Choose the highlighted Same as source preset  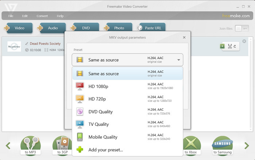click(x=127, y=73)
